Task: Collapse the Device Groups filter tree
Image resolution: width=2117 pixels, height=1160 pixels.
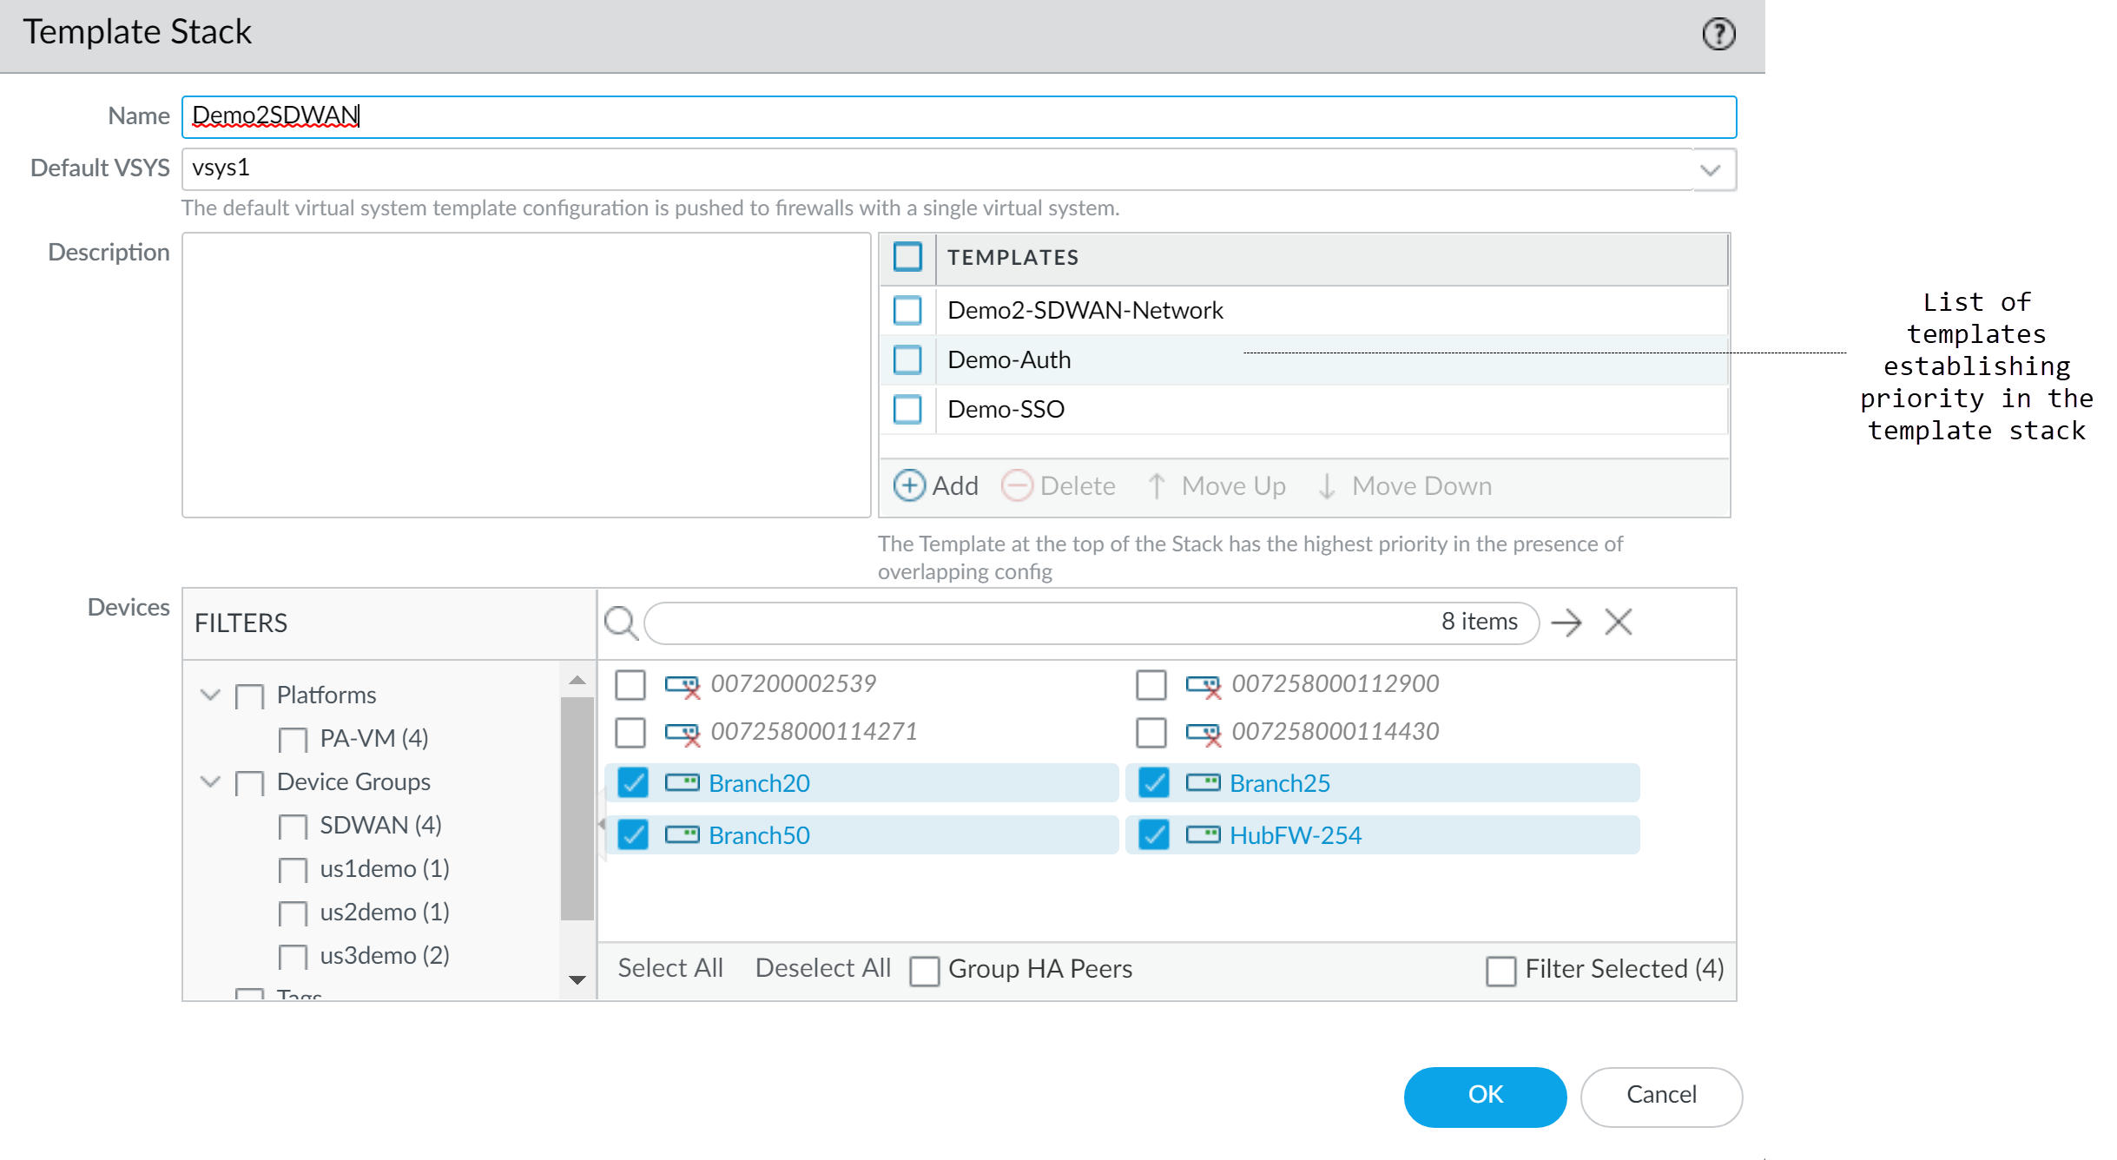Action: coord(210,781)
